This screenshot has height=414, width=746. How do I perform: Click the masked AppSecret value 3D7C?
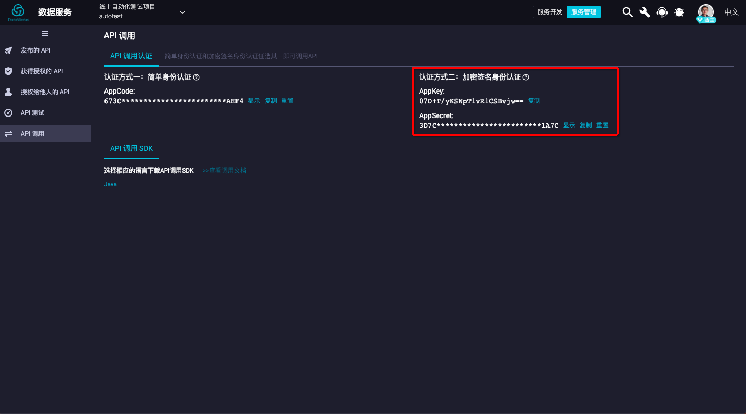point(489,125)
